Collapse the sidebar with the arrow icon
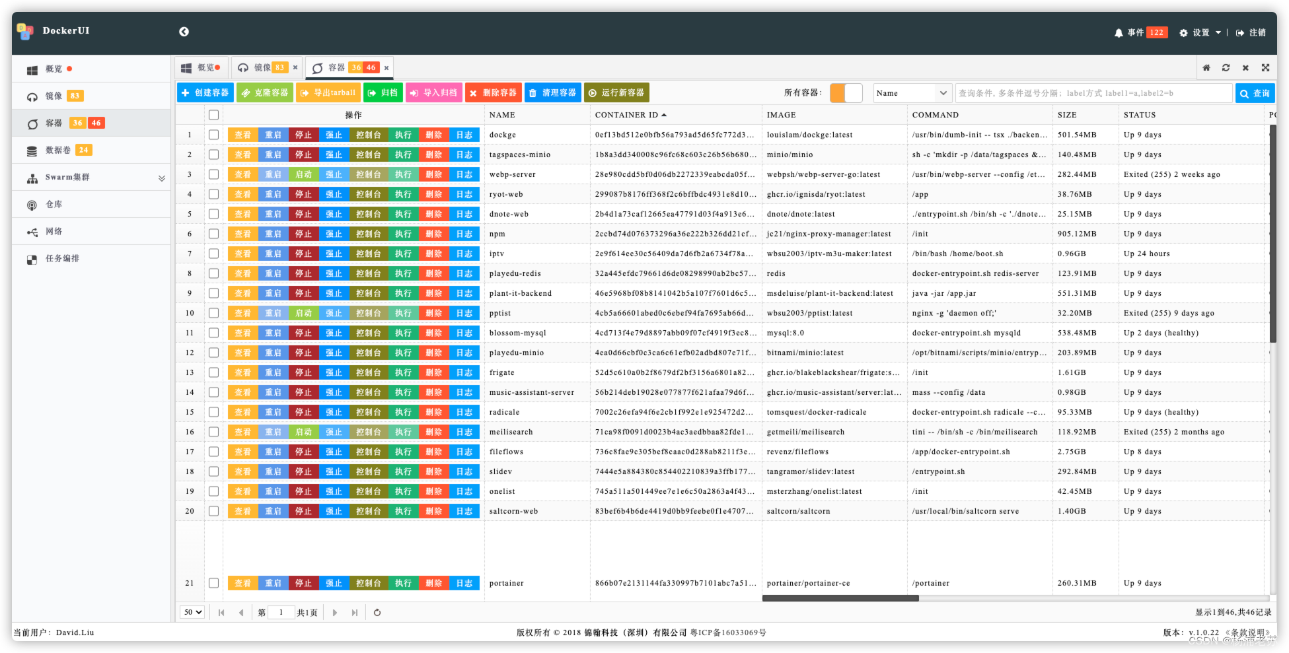The image size is (1289, 653). pyautogui.click(x=184, y=31)
